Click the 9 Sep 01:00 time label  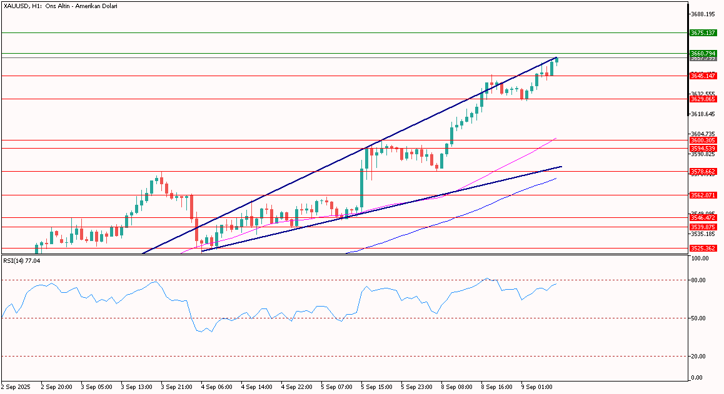[x=537, y=387]
